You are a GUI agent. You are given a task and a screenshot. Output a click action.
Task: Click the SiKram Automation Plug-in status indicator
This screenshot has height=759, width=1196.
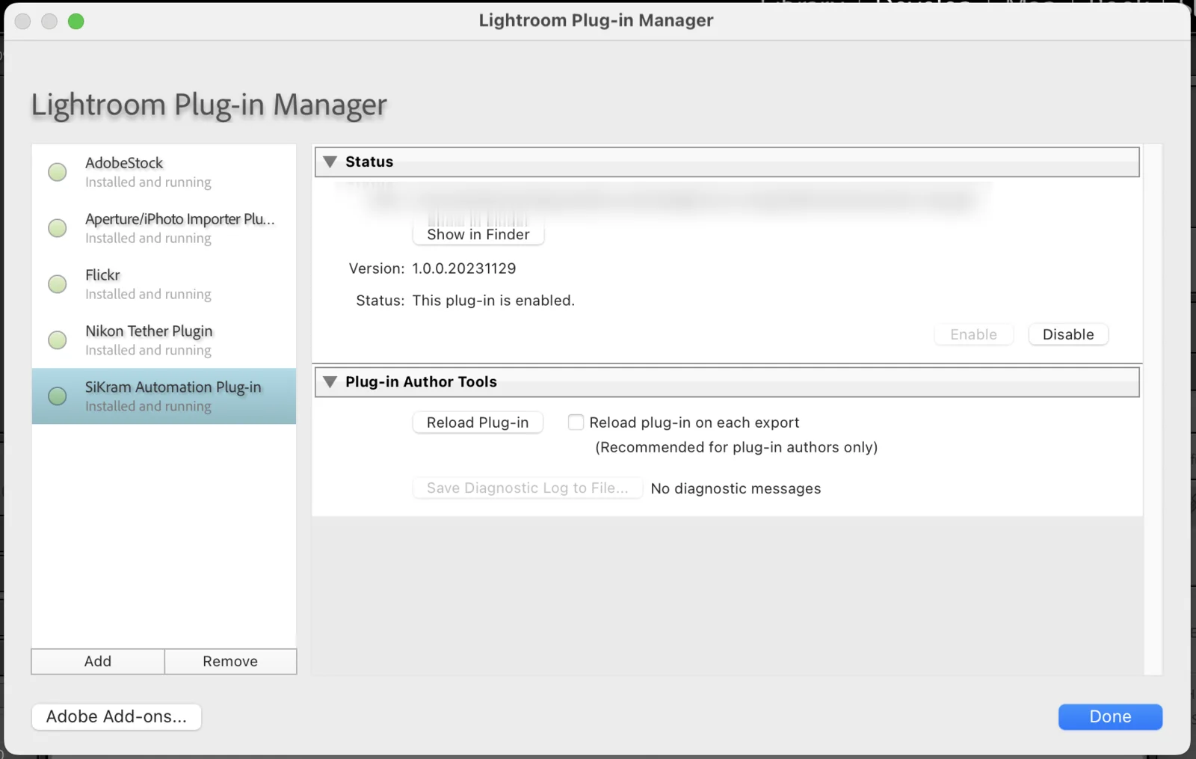coord(58,396)
